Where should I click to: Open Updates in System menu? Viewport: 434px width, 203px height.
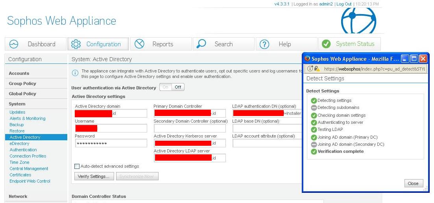pyautogui.click(x=17, y=112)
